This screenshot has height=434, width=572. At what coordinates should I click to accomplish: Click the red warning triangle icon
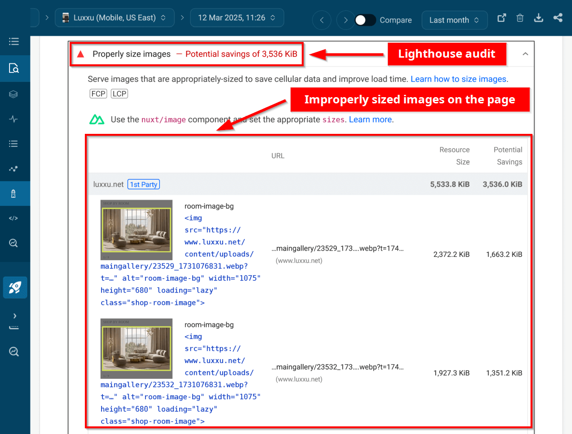pos(81,54)
